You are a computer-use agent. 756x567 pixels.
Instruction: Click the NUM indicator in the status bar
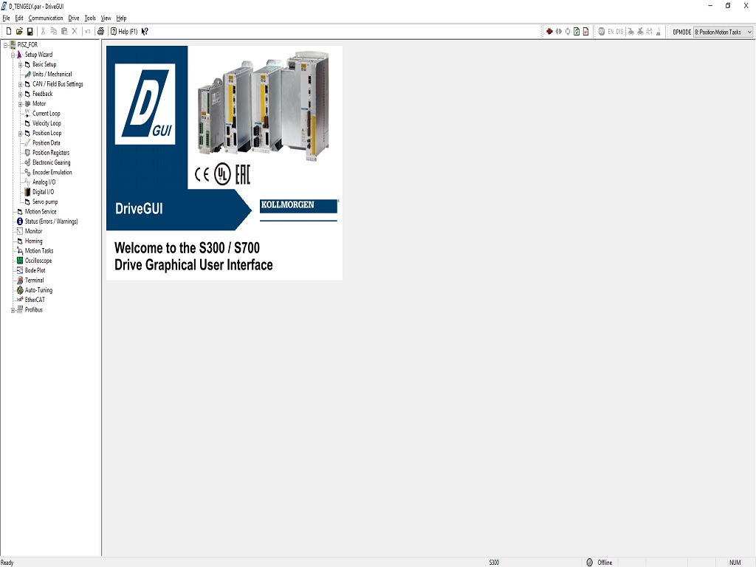click(x=735, y=562)
